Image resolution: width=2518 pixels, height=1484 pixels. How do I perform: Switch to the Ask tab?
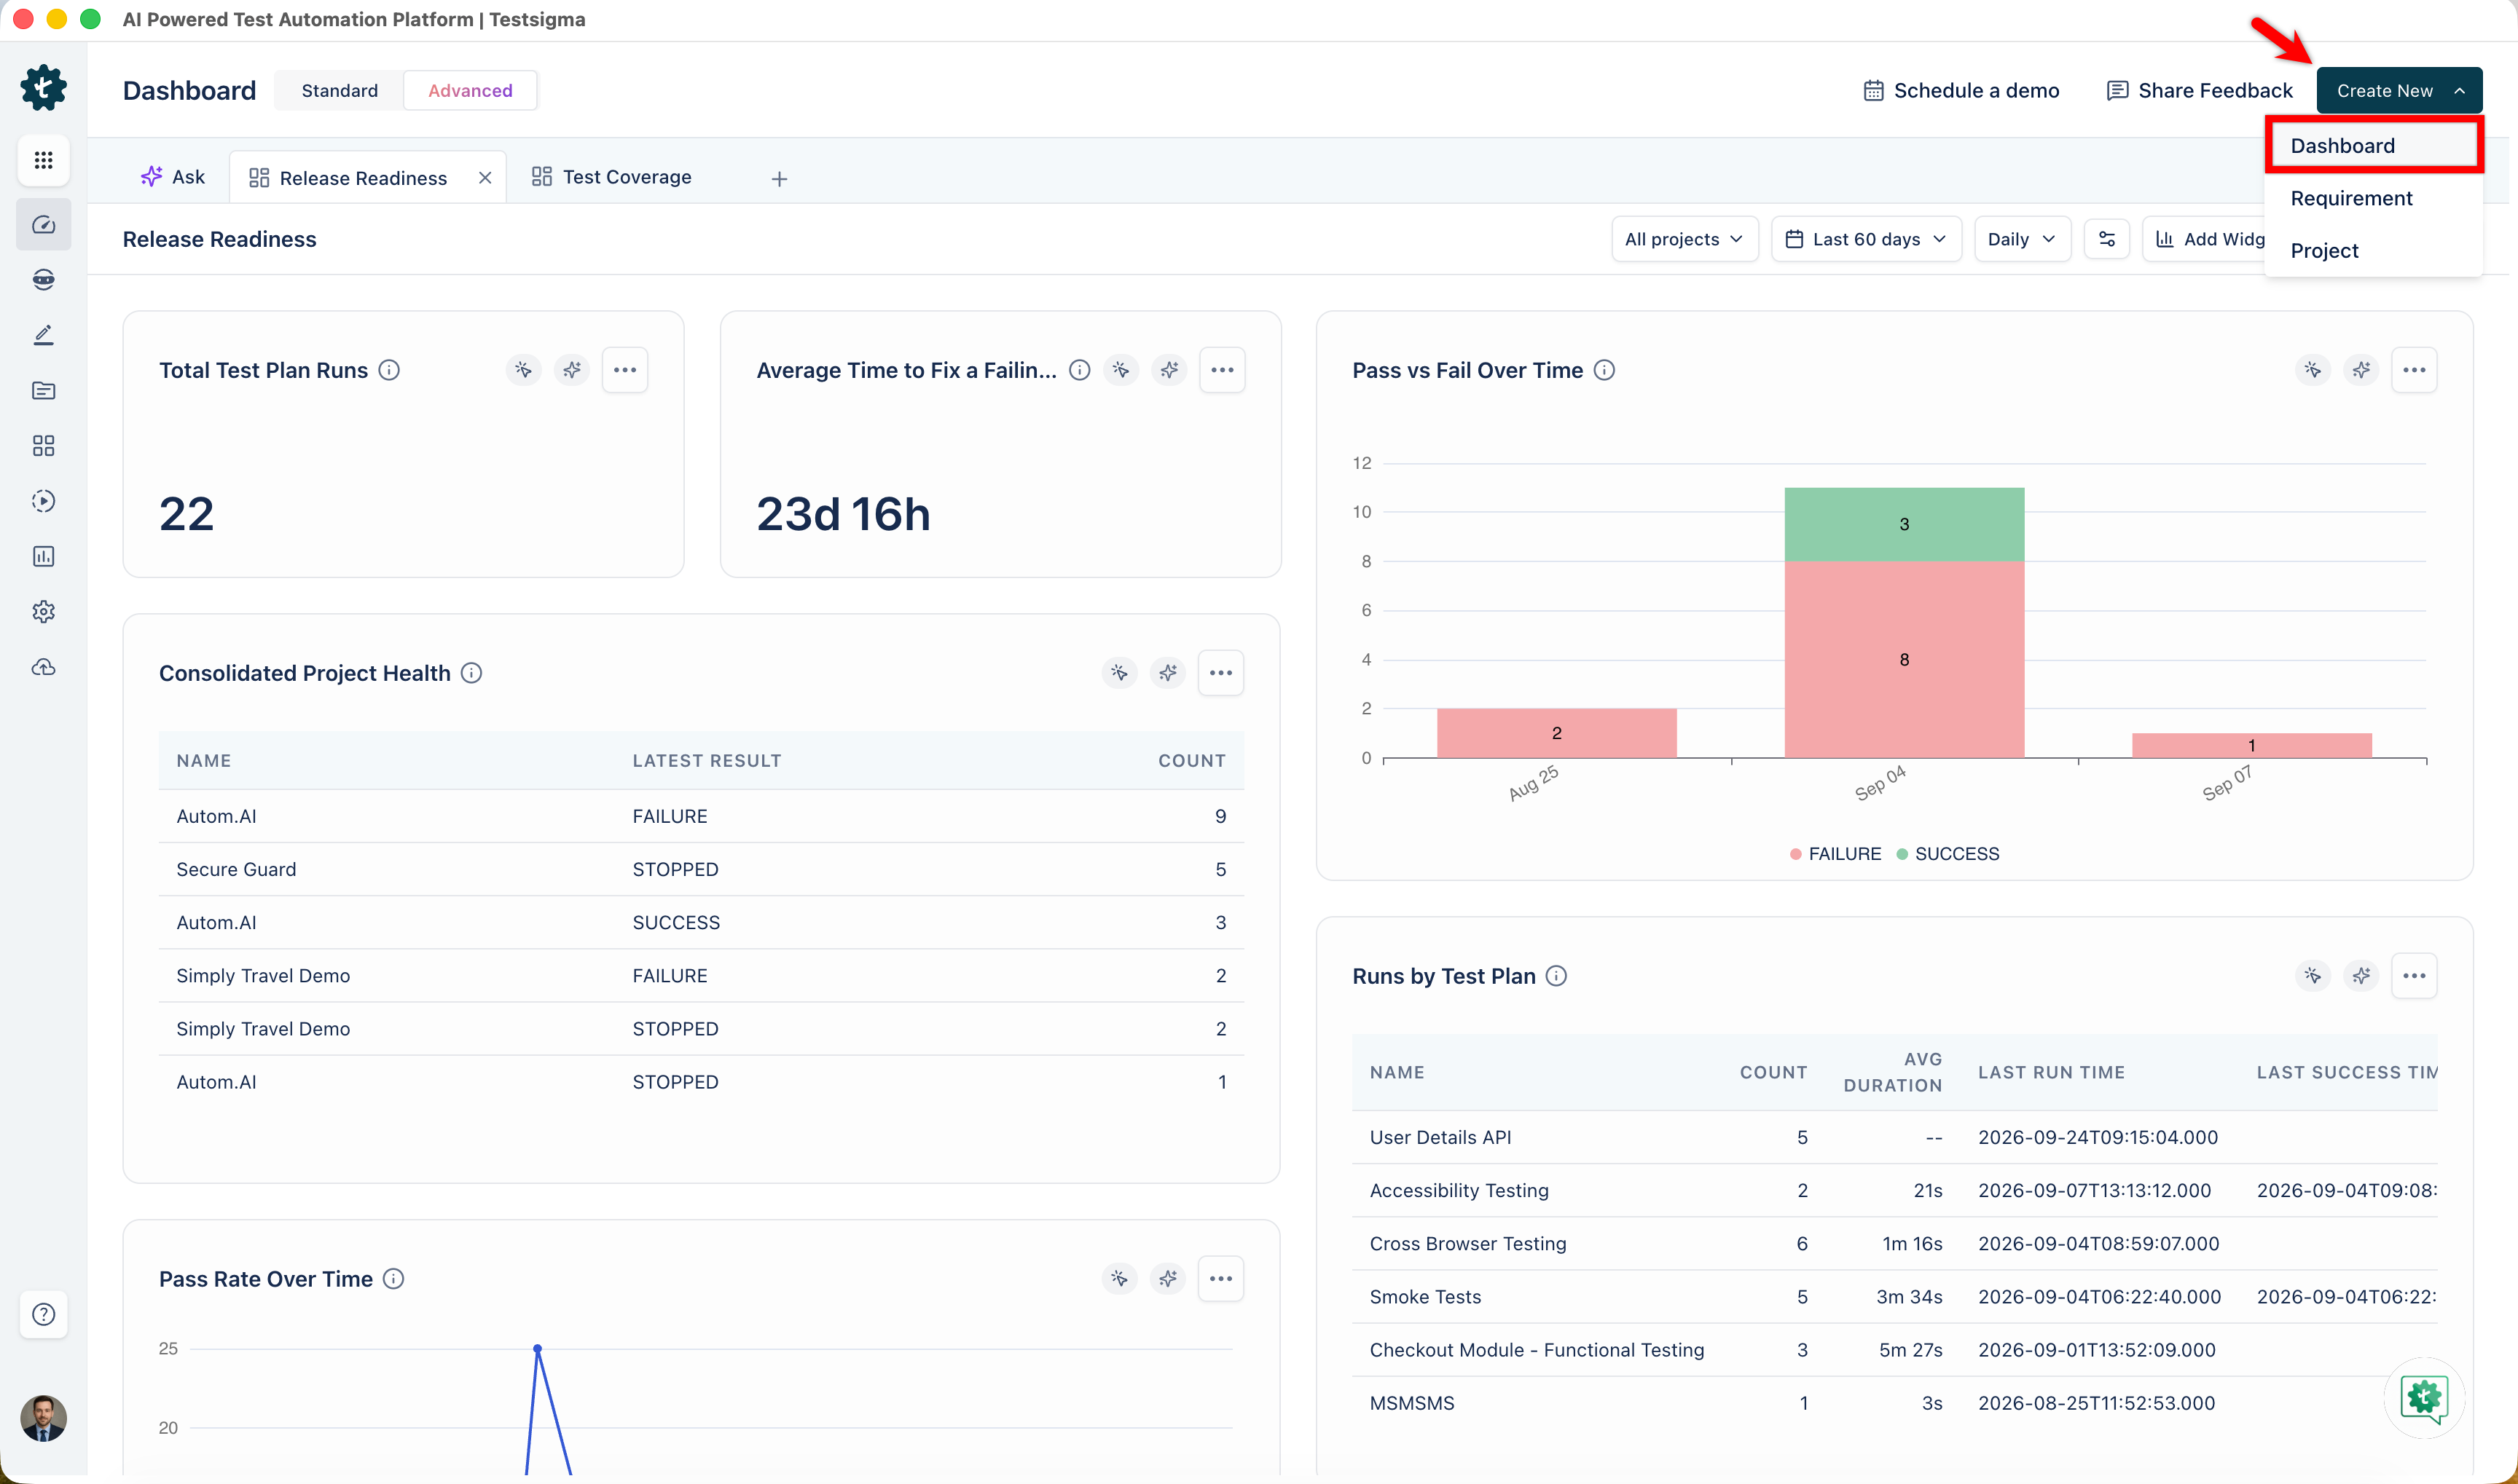coord(172,177)
